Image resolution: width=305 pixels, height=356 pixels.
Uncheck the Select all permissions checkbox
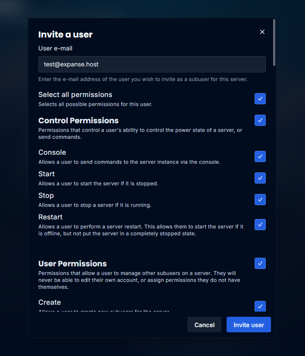[x=260, y=99]
